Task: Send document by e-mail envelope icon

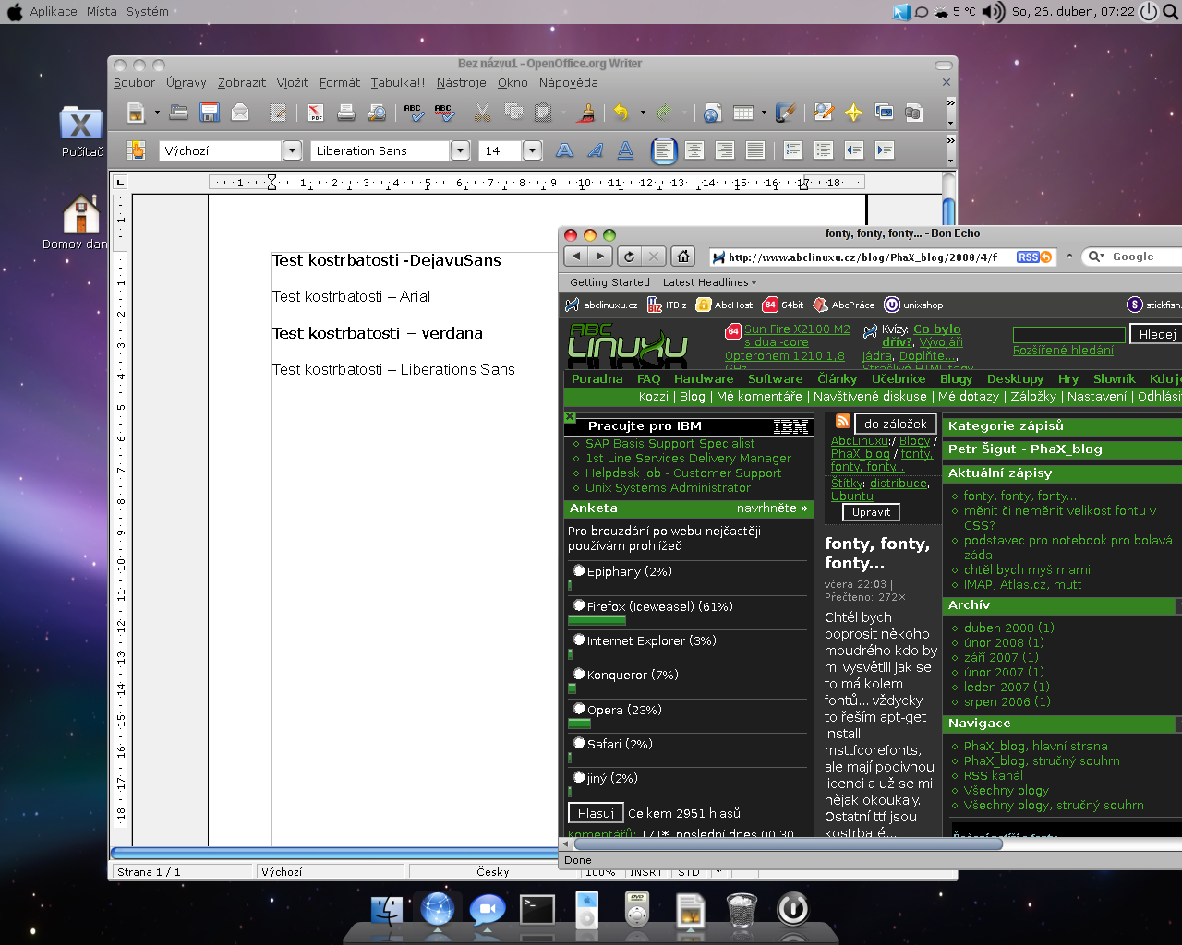Action: [240, 113]
